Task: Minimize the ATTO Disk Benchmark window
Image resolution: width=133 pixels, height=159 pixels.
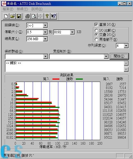Action: point(120,4)
